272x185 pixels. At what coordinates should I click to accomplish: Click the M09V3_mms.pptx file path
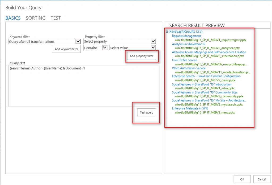click(x=205, y=112)
